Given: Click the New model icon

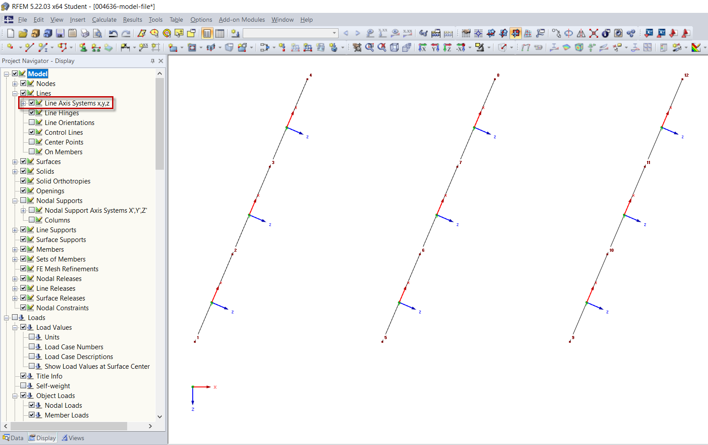Looking at the screenshot, I should [11, 33].
